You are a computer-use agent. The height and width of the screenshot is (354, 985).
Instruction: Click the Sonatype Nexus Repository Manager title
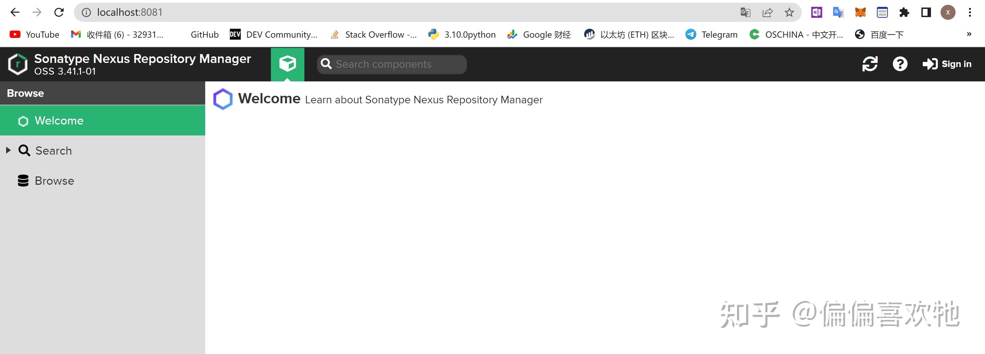coord(143,58)
